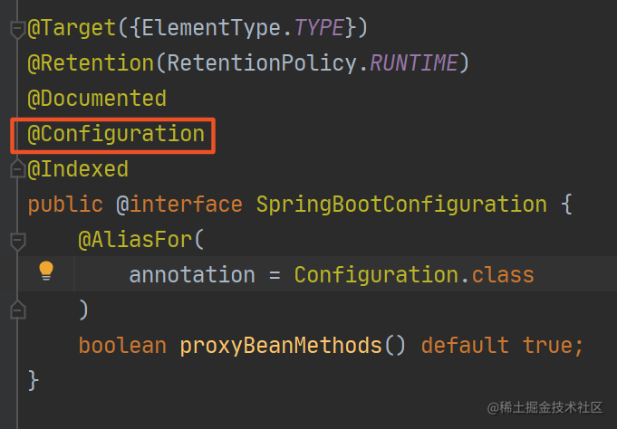
Task: Click the @Retention annotation name
Action: coord(91,63)
